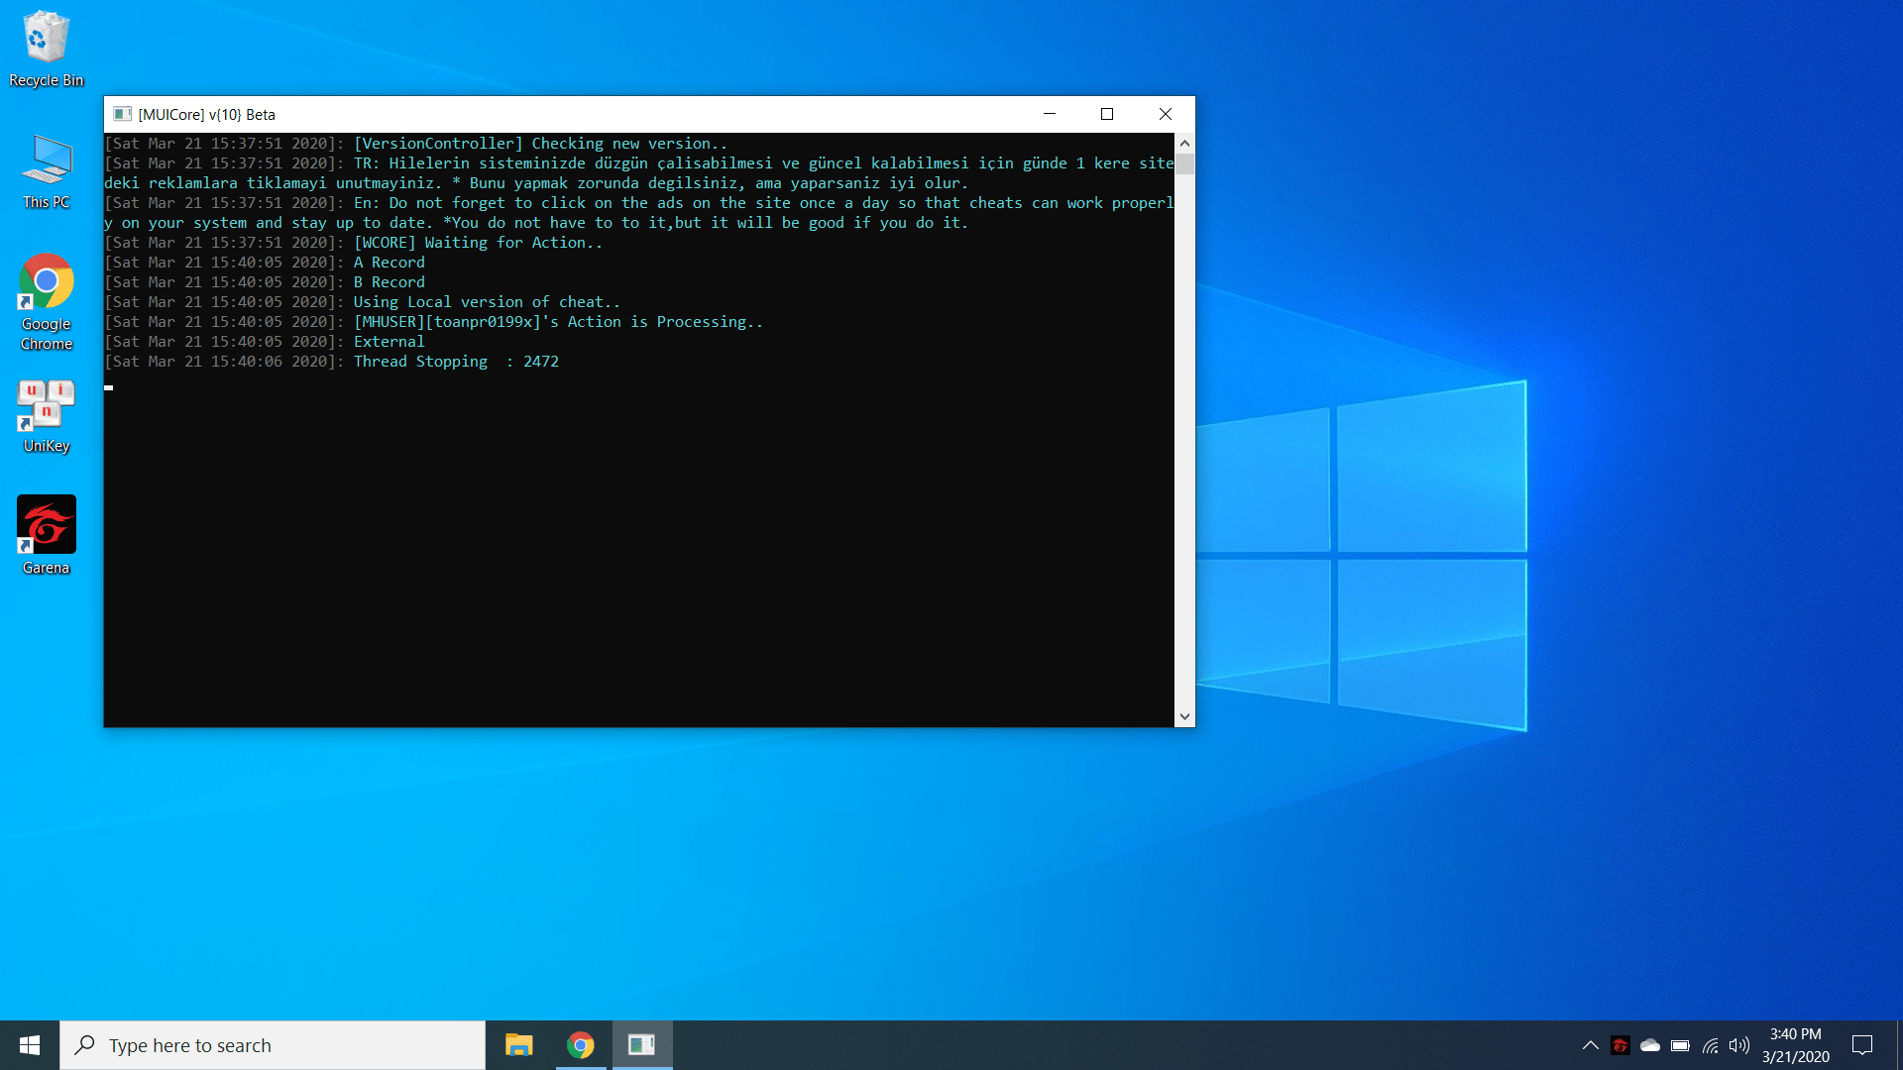This screenshot has height=1070, width=1903.
Task: Open the Recycle Bin desktop icon
Action: pos(46,50)
